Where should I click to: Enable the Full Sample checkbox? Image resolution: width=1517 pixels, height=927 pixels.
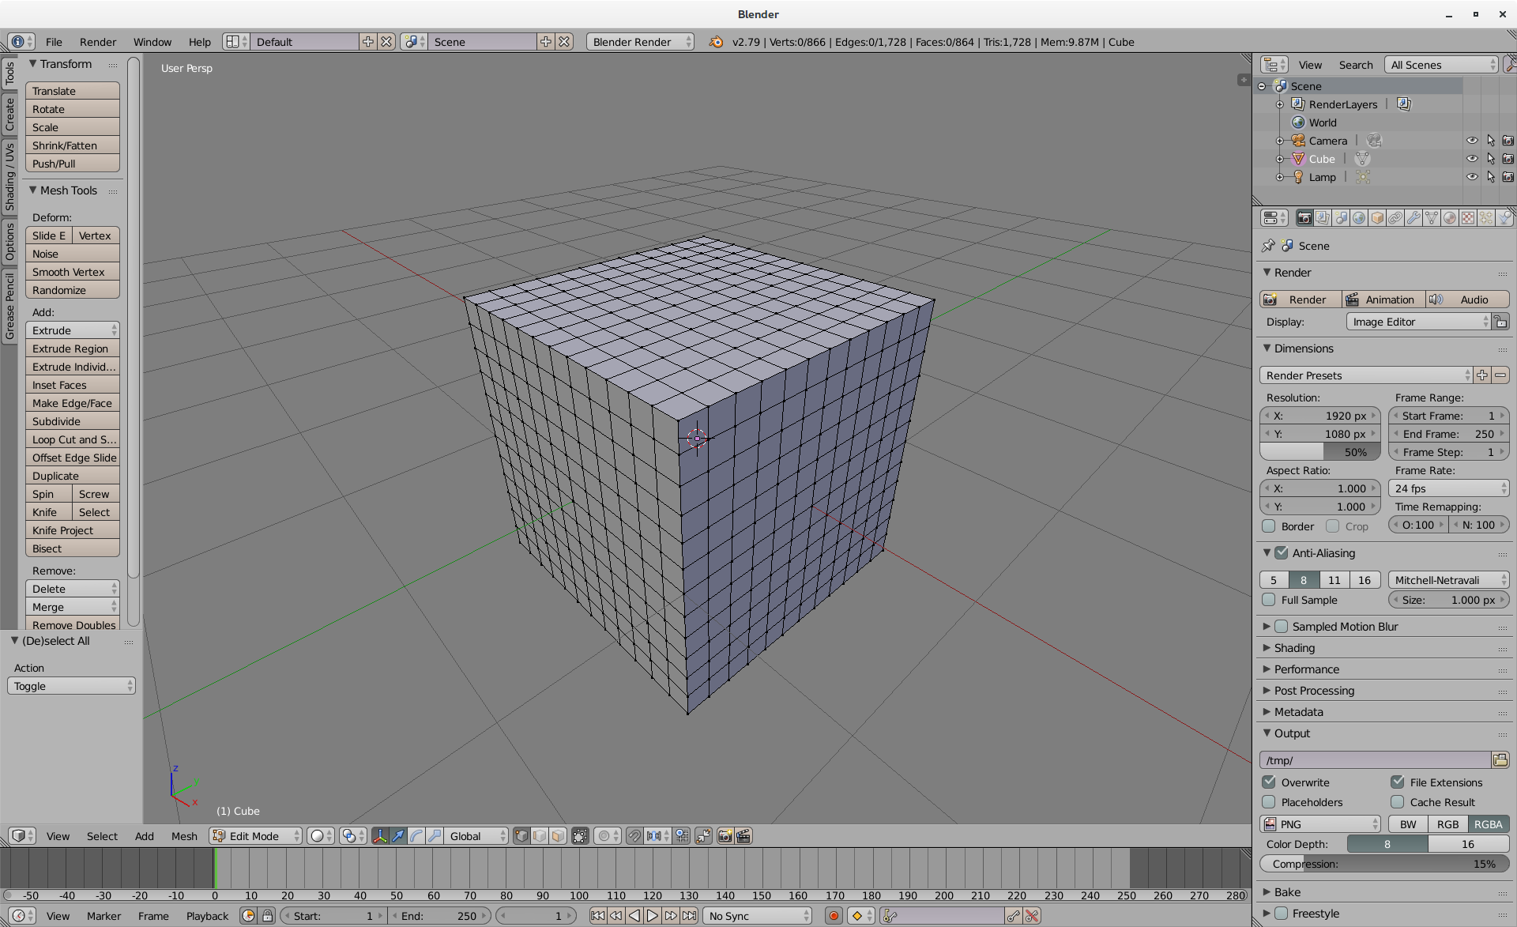click(x=1269, y=600)
